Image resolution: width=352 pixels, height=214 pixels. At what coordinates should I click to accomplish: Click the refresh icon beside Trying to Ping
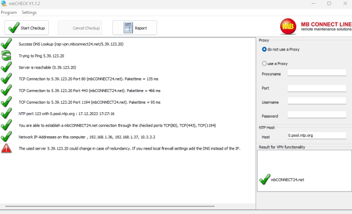click(6, 55)
